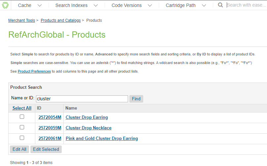Open the Cluster Drop Necklace product

(88, 128)
